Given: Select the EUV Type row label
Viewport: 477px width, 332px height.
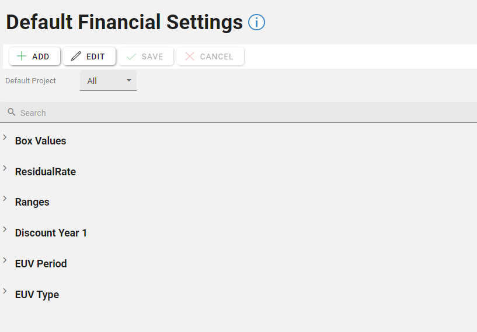Looking at the screenshot, I should tap(37, 295).
